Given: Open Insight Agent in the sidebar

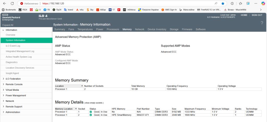Looking at the screenshot, I should 12,73.
